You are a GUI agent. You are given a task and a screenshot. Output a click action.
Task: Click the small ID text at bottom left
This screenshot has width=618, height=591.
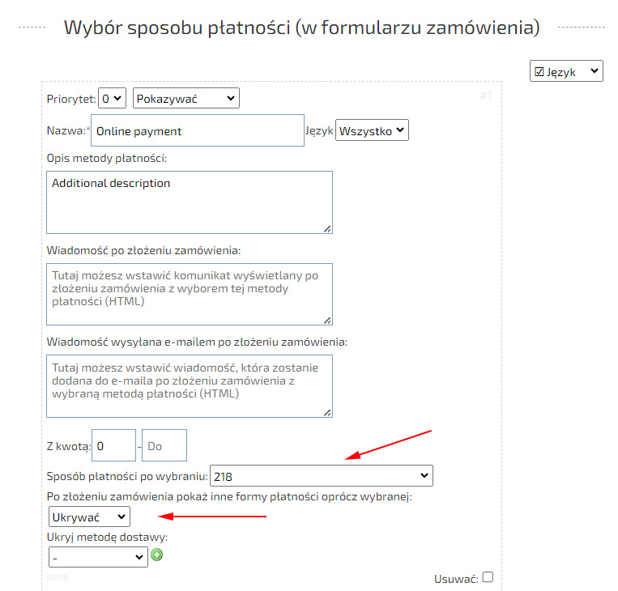tap(56, 577)
